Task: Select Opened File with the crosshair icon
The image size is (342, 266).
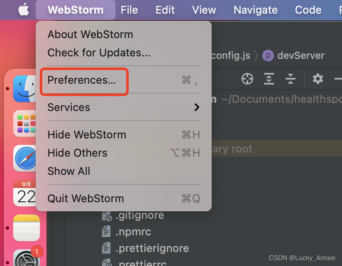Action: tap(247, 78)
